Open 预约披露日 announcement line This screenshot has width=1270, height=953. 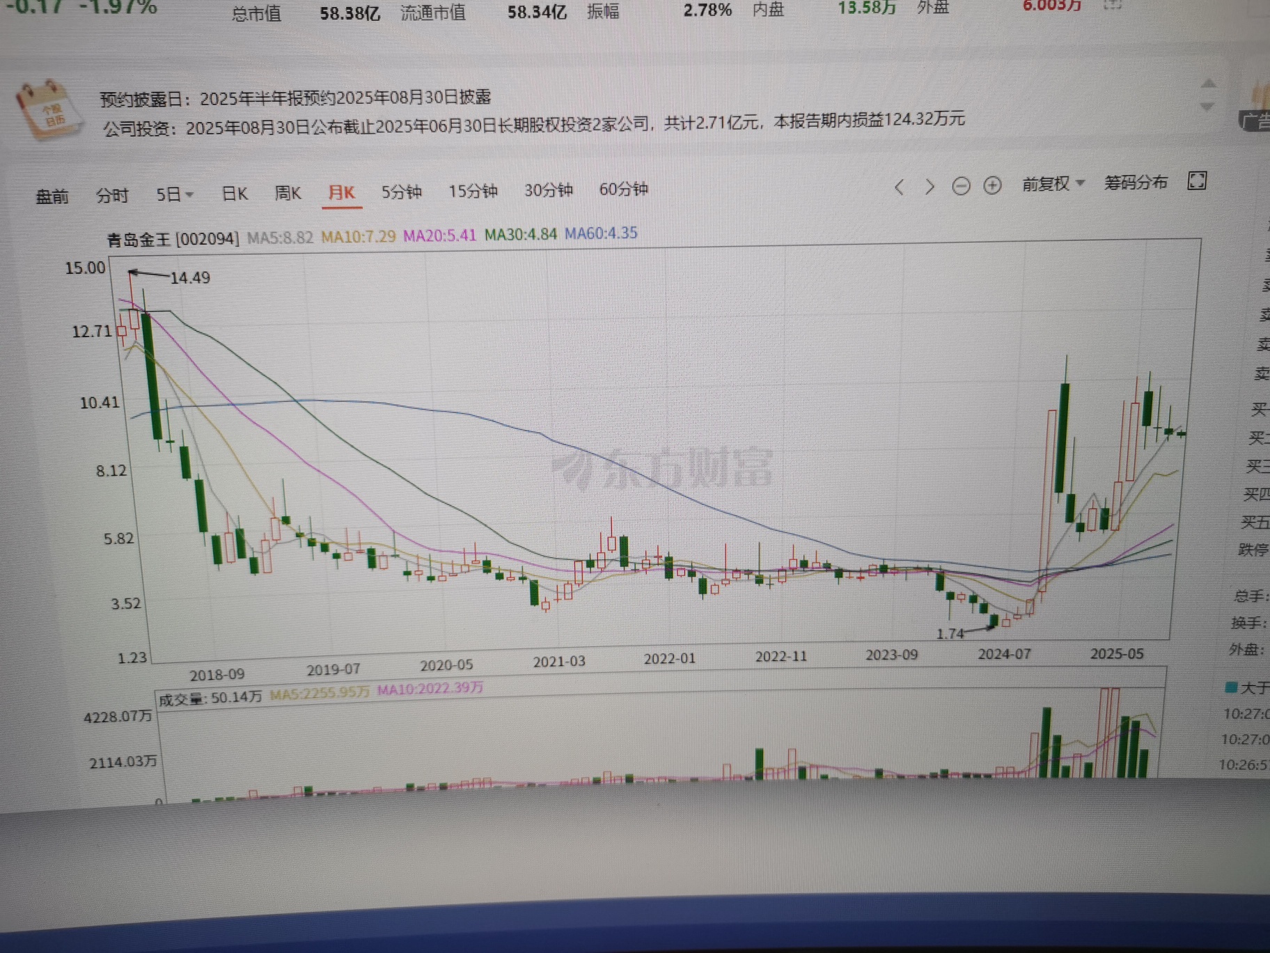(295, 98)
